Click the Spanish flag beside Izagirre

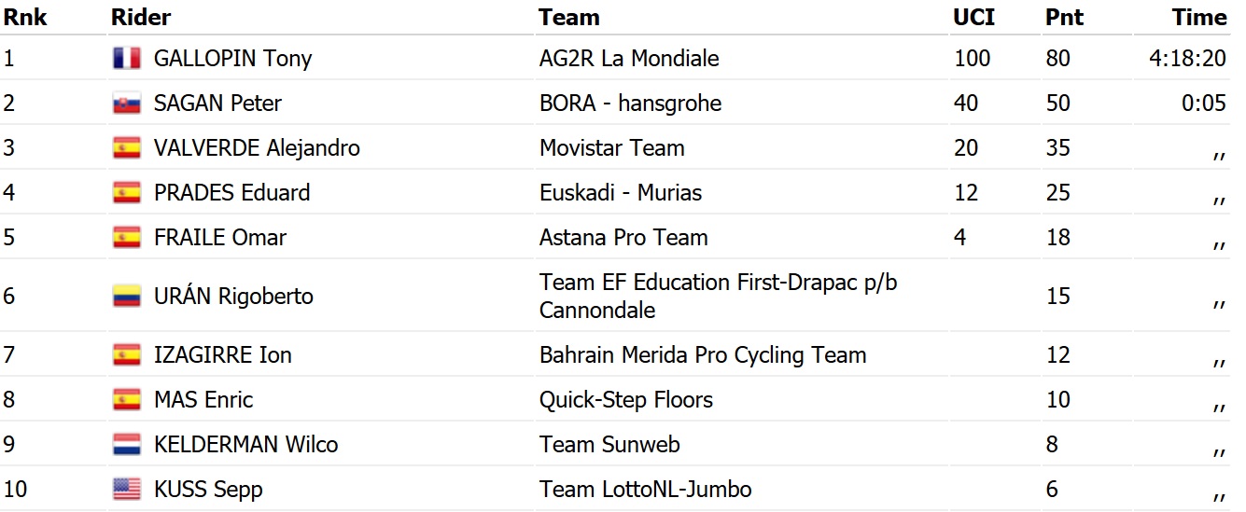(x=126, y=355)
